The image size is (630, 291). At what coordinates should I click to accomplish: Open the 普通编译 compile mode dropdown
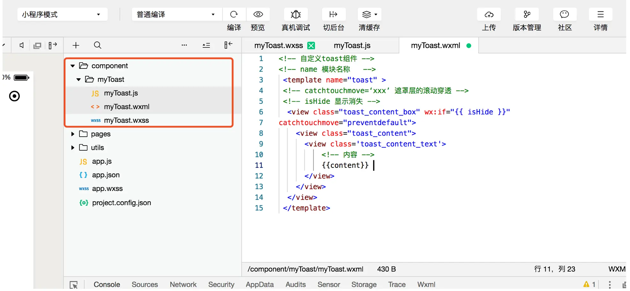tap(177, 14)
